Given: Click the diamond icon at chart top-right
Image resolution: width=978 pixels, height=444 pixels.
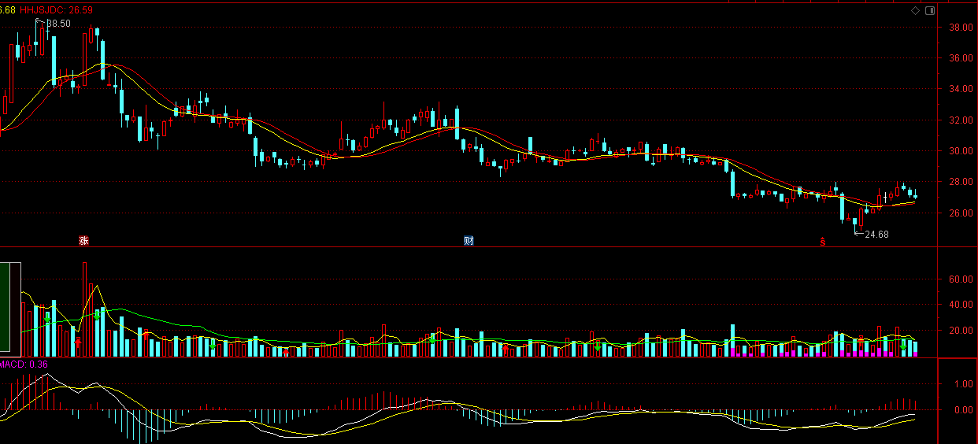Looking at the screenshot, I should pos(915,10).
